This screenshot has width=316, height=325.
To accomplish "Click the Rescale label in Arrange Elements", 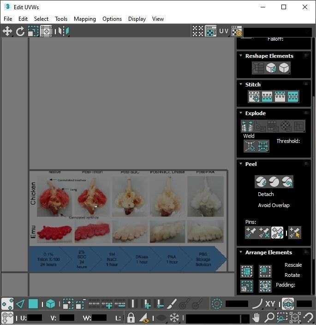I will pyautogui.click(x=293, y=265).
